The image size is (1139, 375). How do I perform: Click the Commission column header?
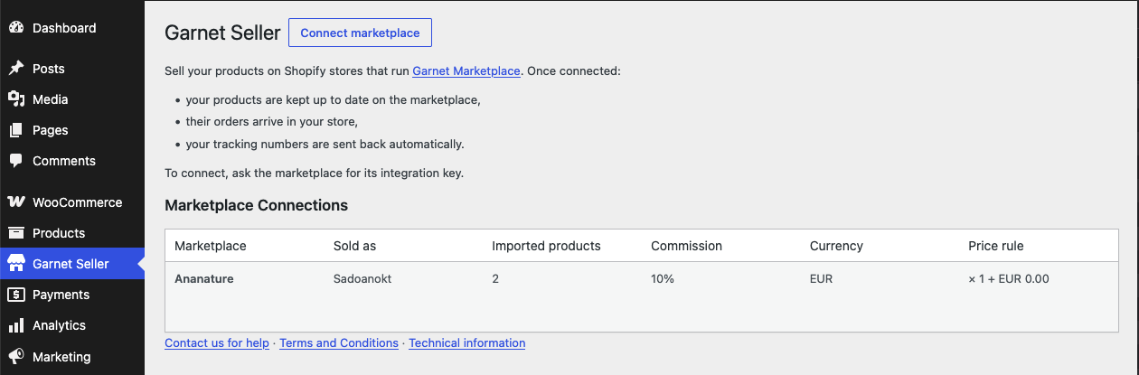[x=686, y=246]
